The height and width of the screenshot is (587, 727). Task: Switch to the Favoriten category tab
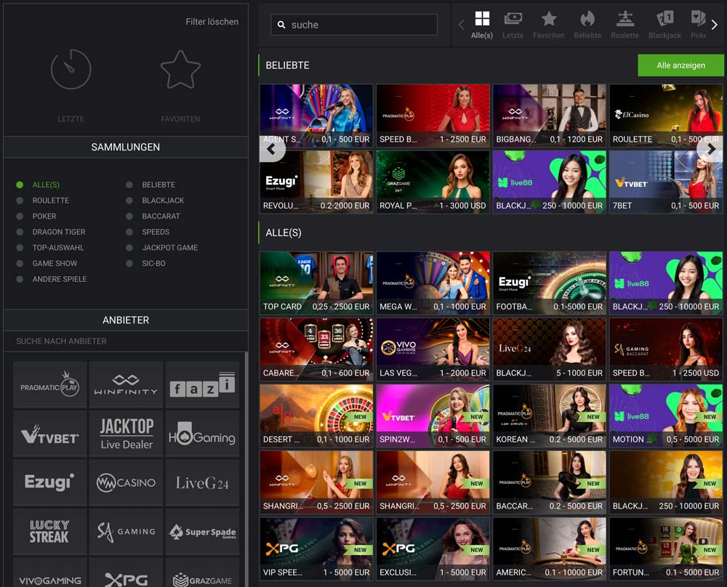[x=548, y=25]
